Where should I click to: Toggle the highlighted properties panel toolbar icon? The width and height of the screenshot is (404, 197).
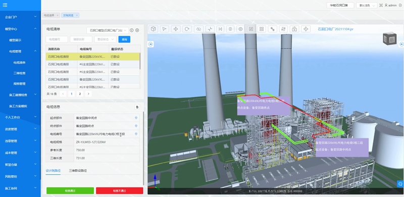pos(251,29)
